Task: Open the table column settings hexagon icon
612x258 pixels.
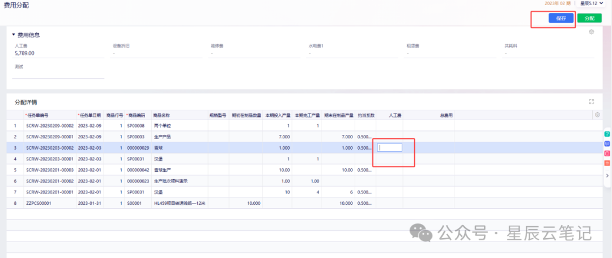Action: point(597,115)
